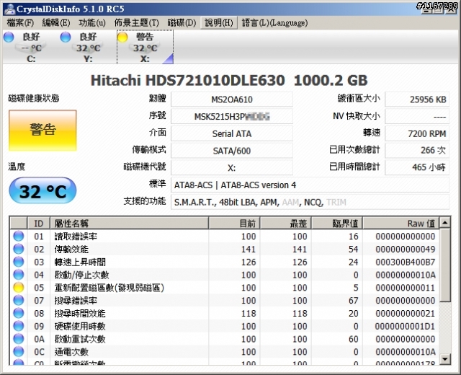This screenshot has height=375, width=461.
Task: Select the Y: drive tab
Action: (x=88, y=47)
